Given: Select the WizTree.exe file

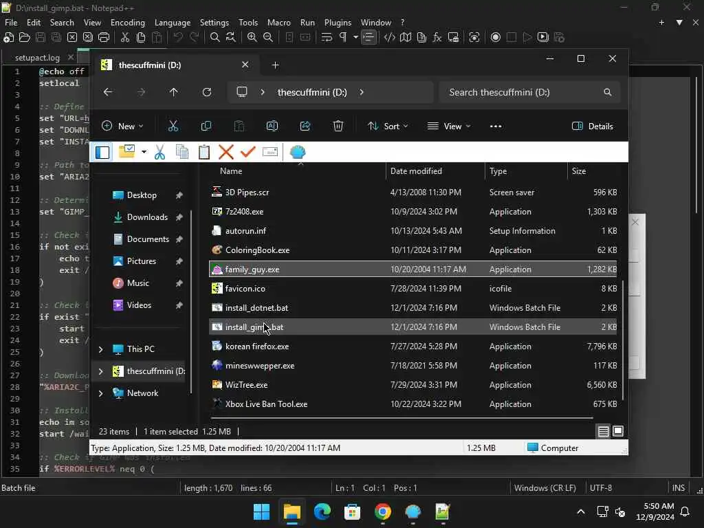Looking at the screenshot, I should [412, 385].
